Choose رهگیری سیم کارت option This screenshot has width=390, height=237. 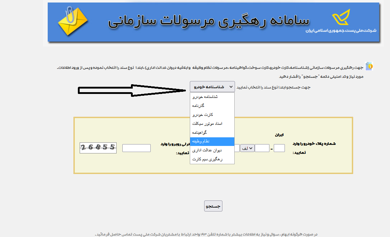coord(212,160)
